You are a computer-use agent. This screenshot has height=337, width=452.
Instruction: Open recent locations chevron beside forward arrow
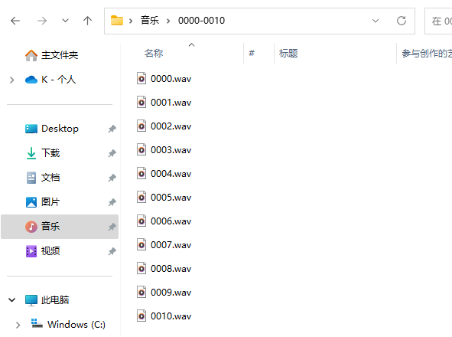[x=66, y=21]
